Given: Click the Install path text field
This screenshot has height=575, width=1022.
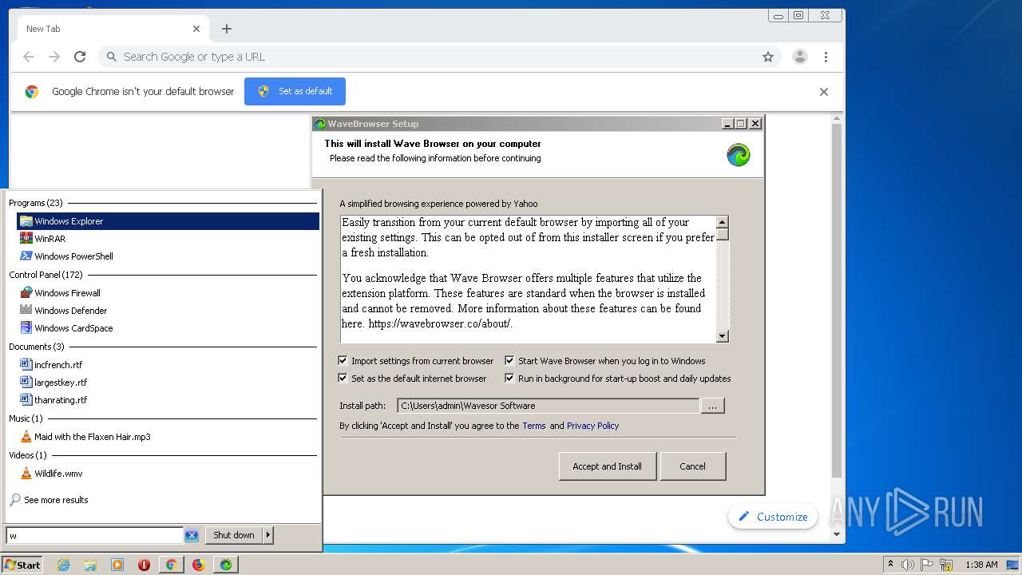Looking at the screenshot, I should (x=548, y=406).
